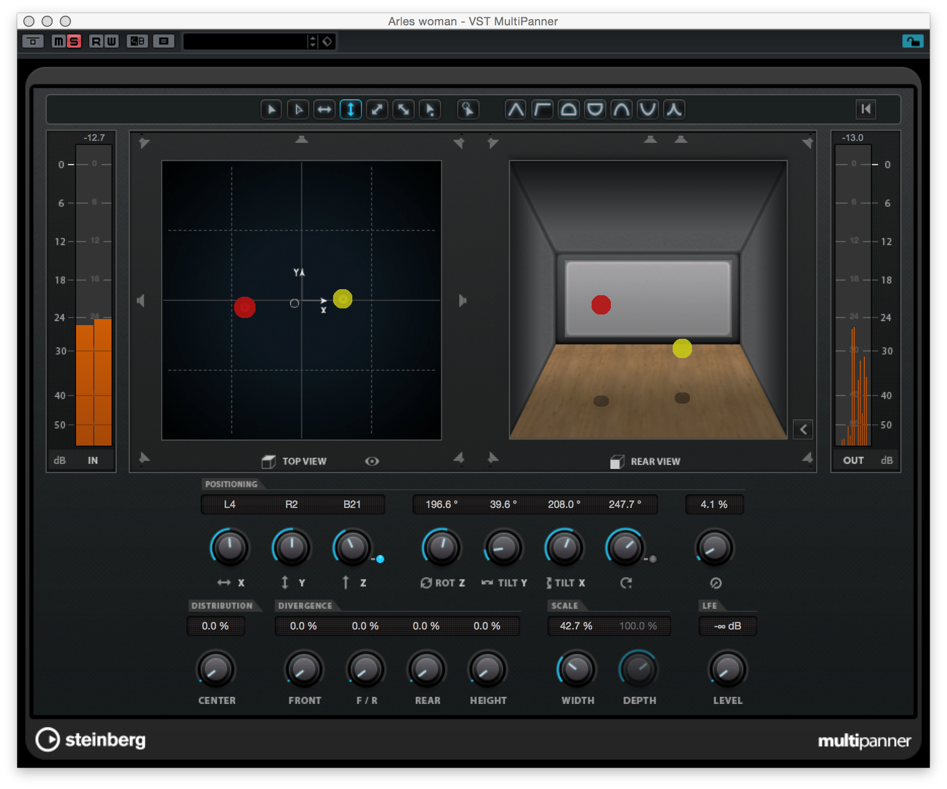Click the WIDTH scale knob
The image size is (947, 789).
click(x=576, y=669)
